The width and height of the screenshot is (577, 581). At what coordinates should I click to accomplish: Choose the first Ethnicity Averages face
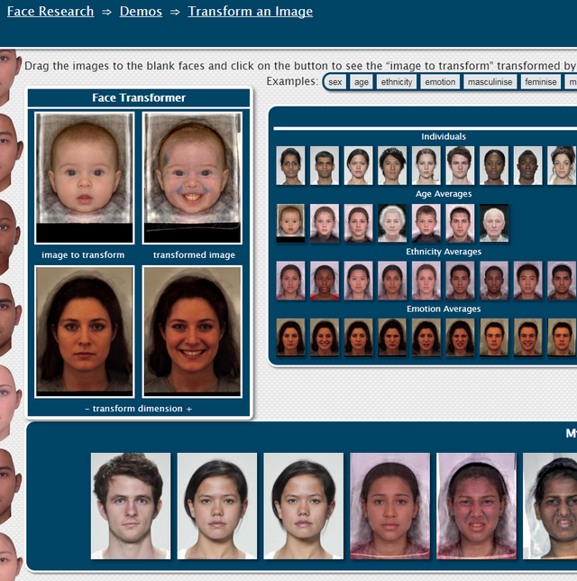(x=290, y=281)
